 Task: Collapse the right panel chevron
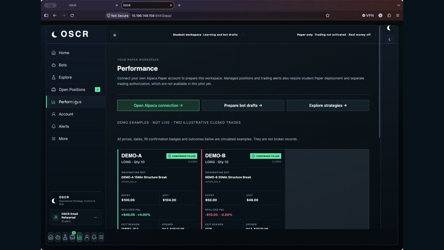(389, 39)
